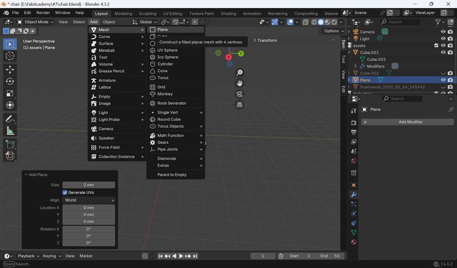Open the sidebar Item tab
457x268 pixels.
(x=343, y=44)
